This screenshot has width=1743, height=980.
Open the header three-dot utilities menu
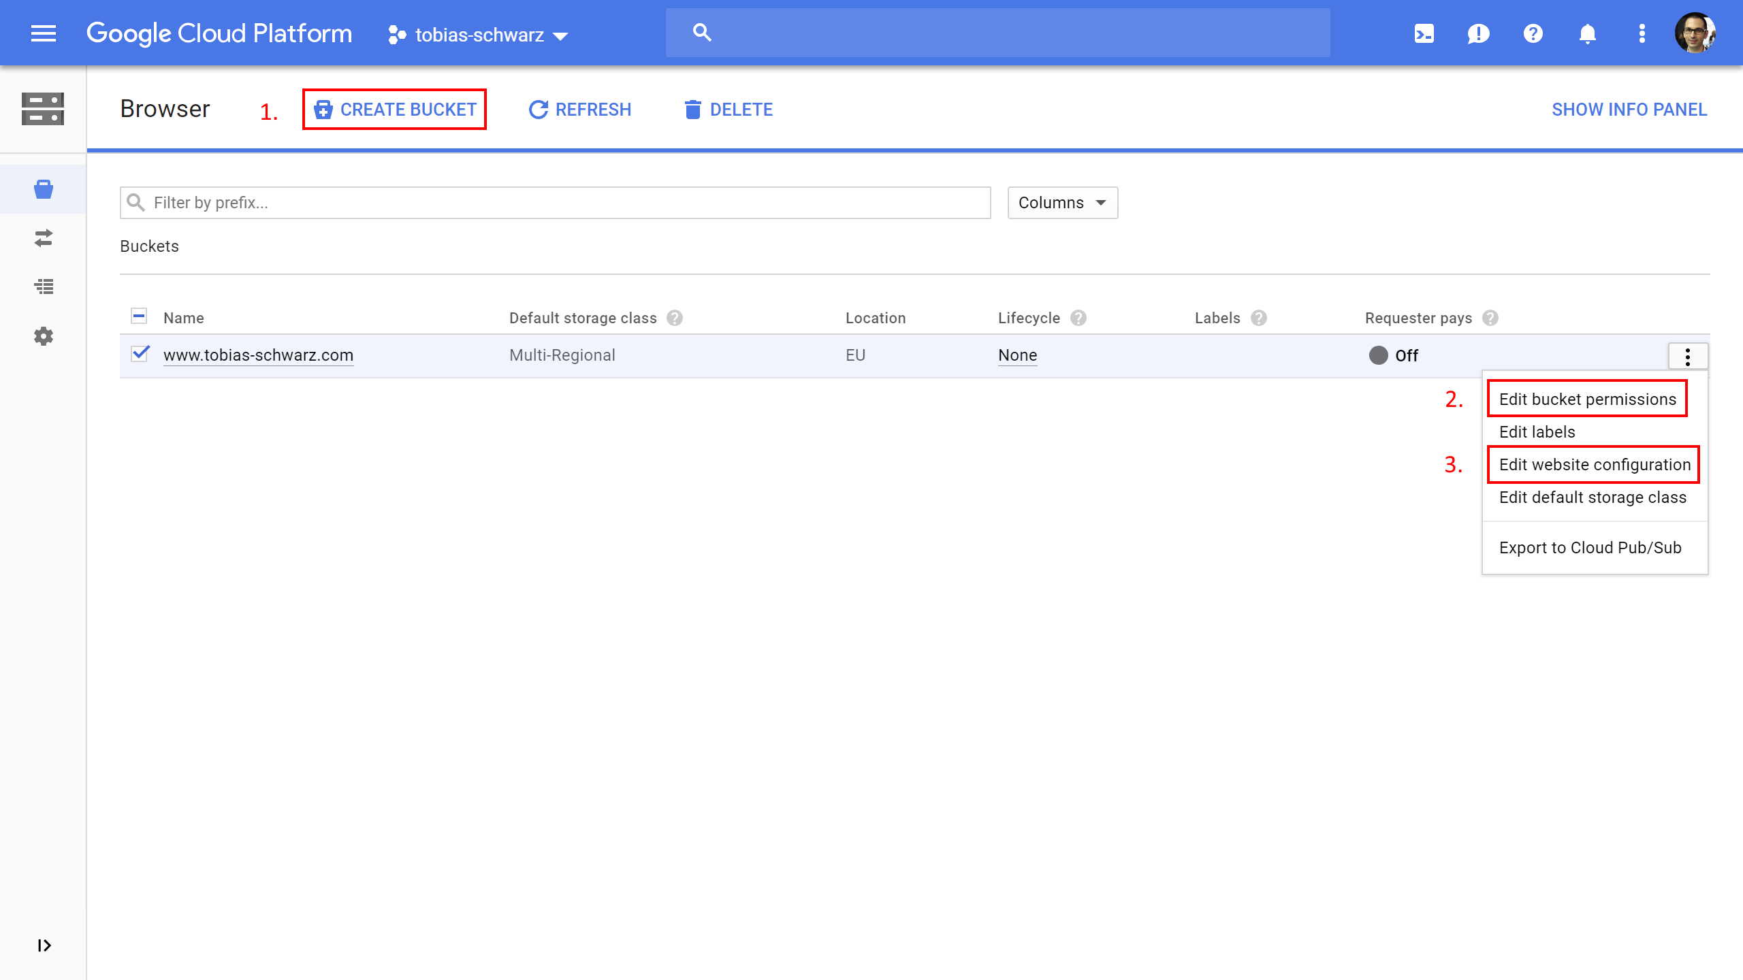coord(1642,33)
